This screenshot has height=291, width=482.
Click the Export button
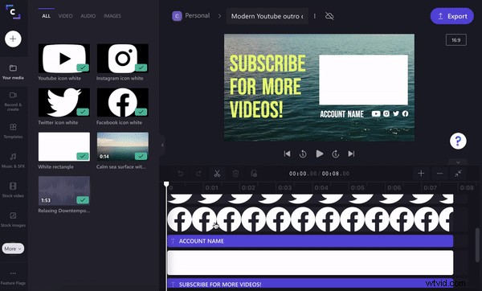[x=451, y=16]
